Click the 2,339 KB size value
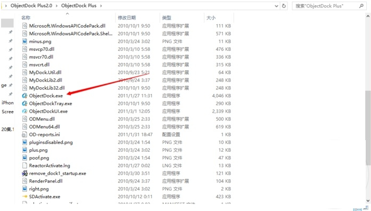 [221, 111]
